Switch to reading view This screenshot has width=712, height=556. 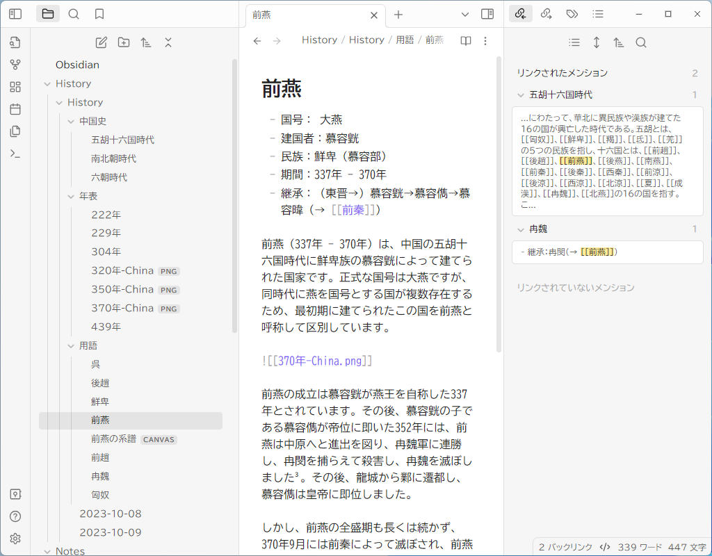(465, 41)
